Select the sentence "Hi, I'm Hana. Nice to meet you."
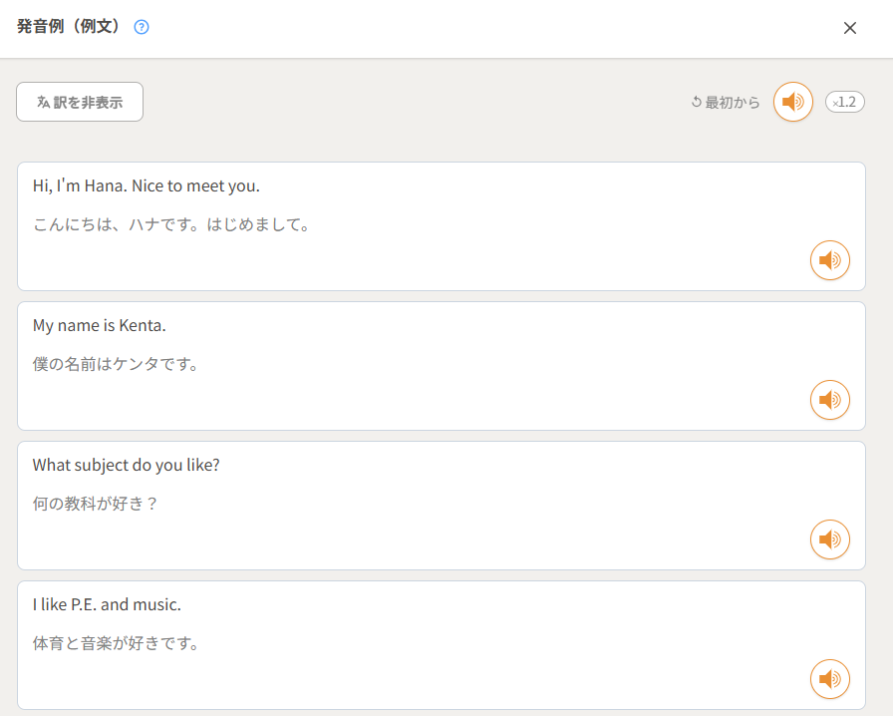Image resolution: width=893 pixels, height=716 pixels. click(x=147, y=186)
